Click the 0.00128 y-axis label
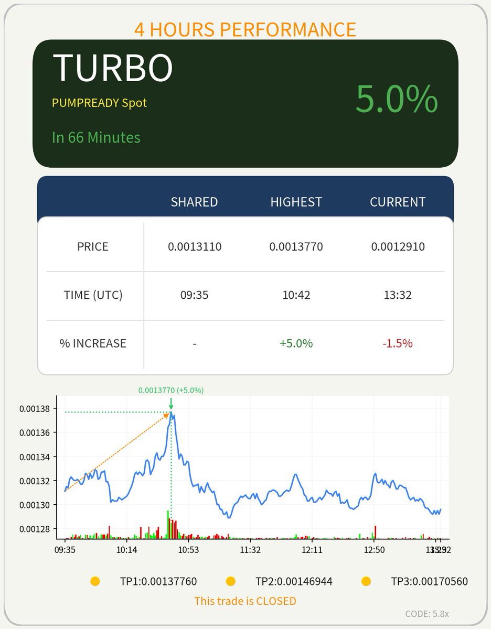 (x=34, y=529)
